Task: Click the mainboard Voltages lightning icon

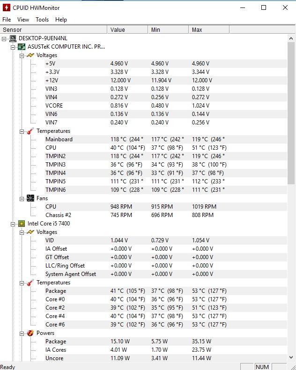Action: pos(30,55)
